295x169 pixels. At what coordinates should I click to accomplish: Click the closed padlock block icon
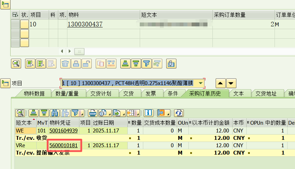[x=76, y=64]
